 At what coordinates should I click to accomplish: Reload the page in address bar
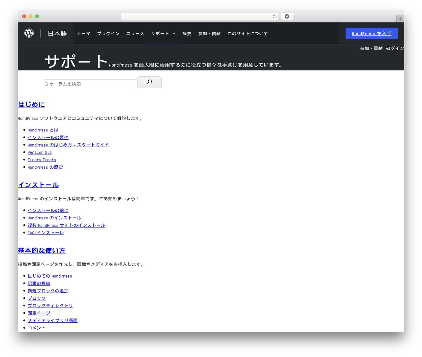click(x=275, y=16)
